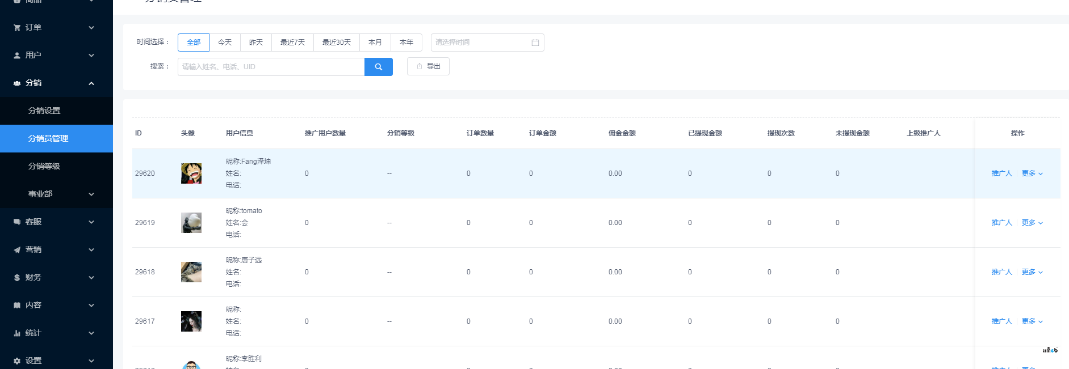The width and height of the screenshot is (1069, 369).
Task: Focus the name, phone, UID search field
Action: coord(271,67)
